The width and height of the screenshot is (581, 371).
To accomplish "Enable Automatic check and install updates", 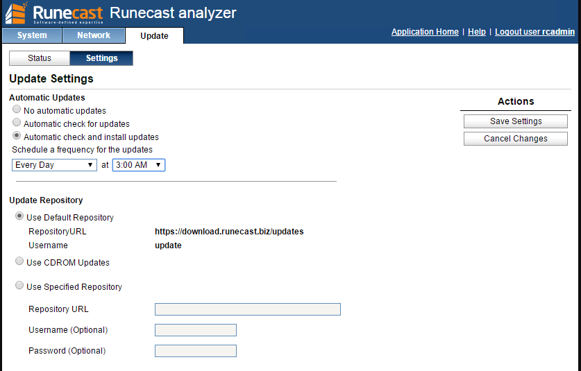I will [17, 136].
